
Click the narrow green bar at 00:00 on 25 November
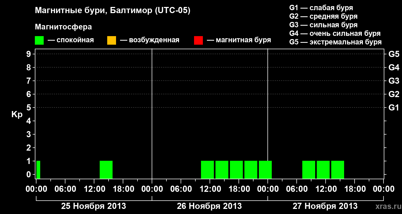(38, 170)
